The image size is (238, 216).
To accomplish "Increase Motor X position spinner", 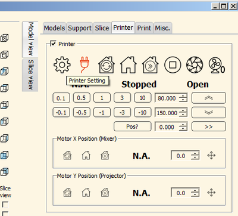I will [x=195, y=153].
